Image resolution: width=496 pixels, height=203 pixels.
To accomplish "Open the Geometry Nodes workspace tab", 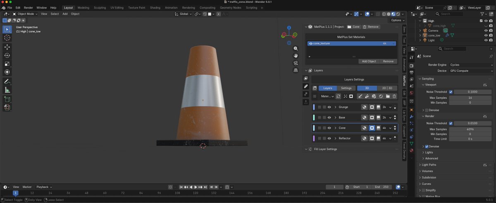I will click(231, 8).
